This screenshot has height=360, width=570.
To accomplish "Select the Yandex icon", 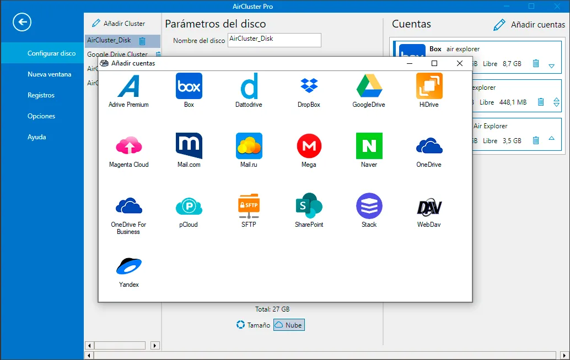I will [x=128, y=266].
